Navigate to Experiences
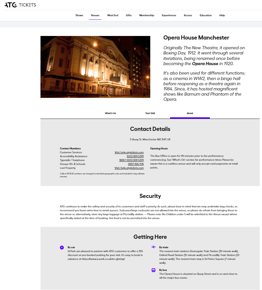Image resolution: width=262 pixels, height=290 pixels. point(169,15)
